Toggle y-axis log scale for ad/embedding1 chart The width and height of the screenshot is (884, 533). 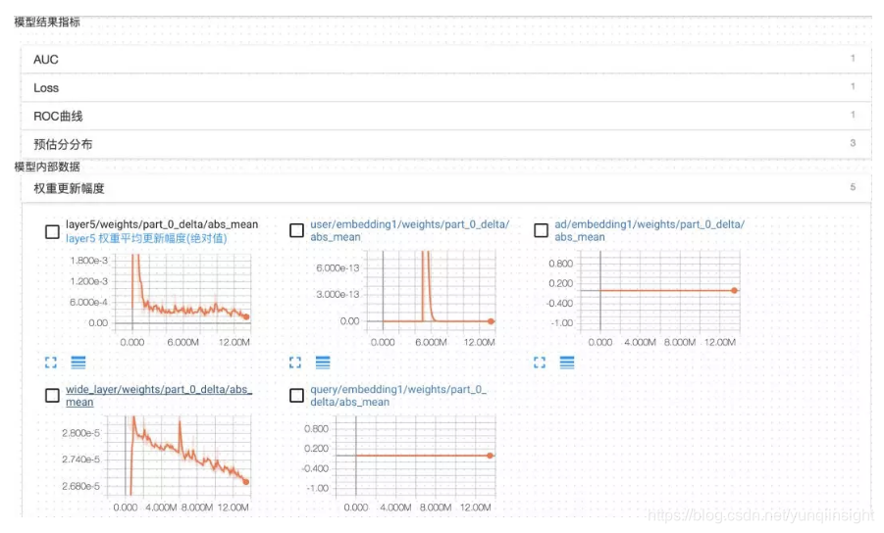point(567,363)
